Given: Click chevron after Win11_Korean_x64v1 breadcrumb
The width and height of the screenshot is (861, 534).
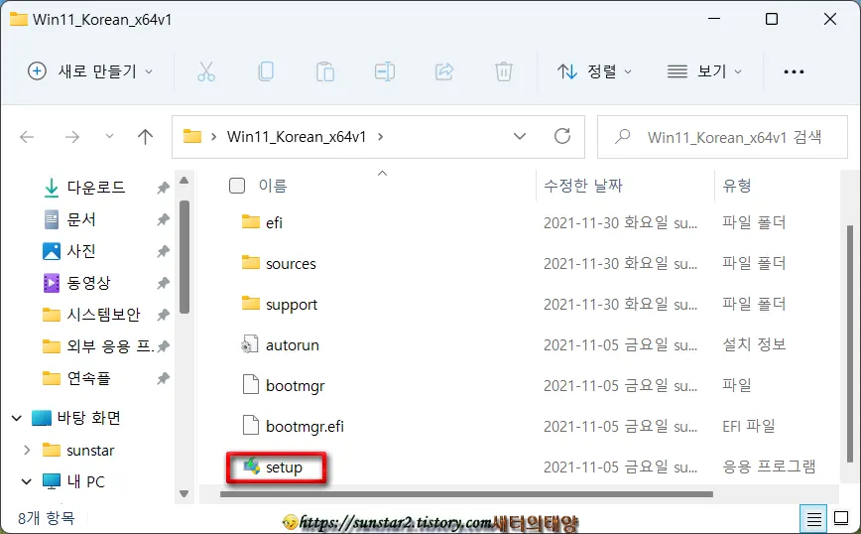Looking at the screenshot, I should click(381, 137).
